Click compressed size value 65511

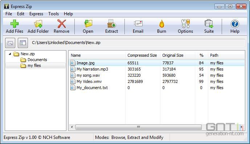pos(133,63)
